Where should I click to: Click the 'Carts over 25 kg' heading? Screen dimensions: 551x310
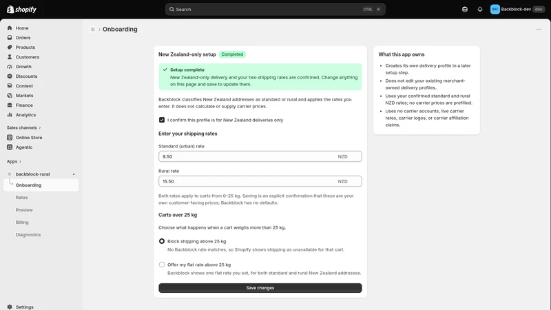click(178, 215)
